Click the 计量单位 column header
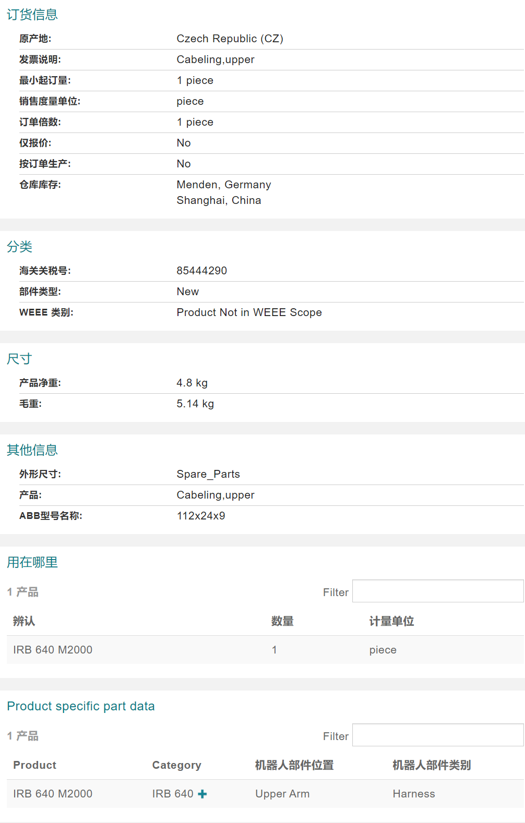The image size is (525, 823). tap(391, 621)
